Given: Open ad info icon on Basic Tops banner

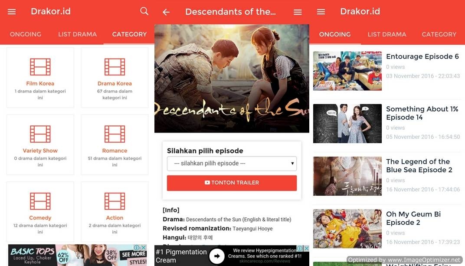Looking at the screenshot, I should click(137, 247).
